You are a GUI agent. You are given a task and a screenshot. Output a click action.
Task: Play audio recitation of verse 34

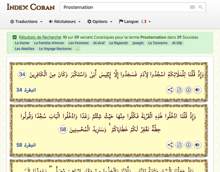pos(197,90)
